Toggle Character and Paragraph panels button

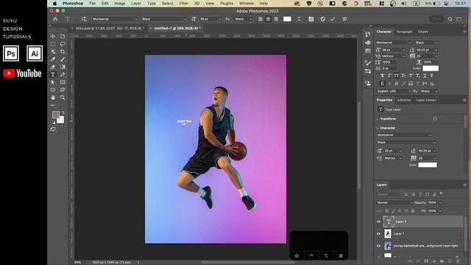(x=311, y=19)
